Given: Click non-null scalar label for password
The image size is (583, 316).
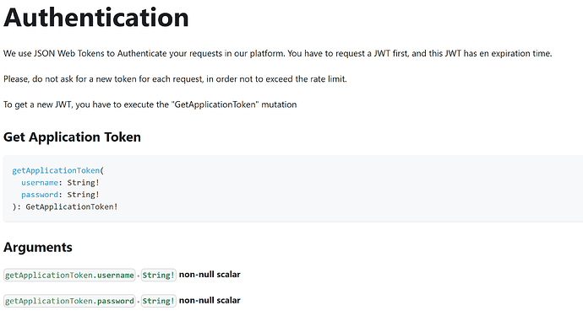Looking at the screenshot, I should click(210, 301).
